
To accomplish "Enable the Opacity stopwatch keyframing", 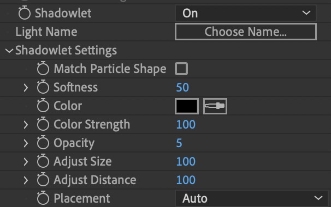I will tap(43, 143).
